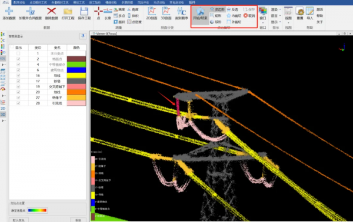The image size is (353, 222).
Task: Expand the 渲染 render dropdown
Action: coord(276,9)
